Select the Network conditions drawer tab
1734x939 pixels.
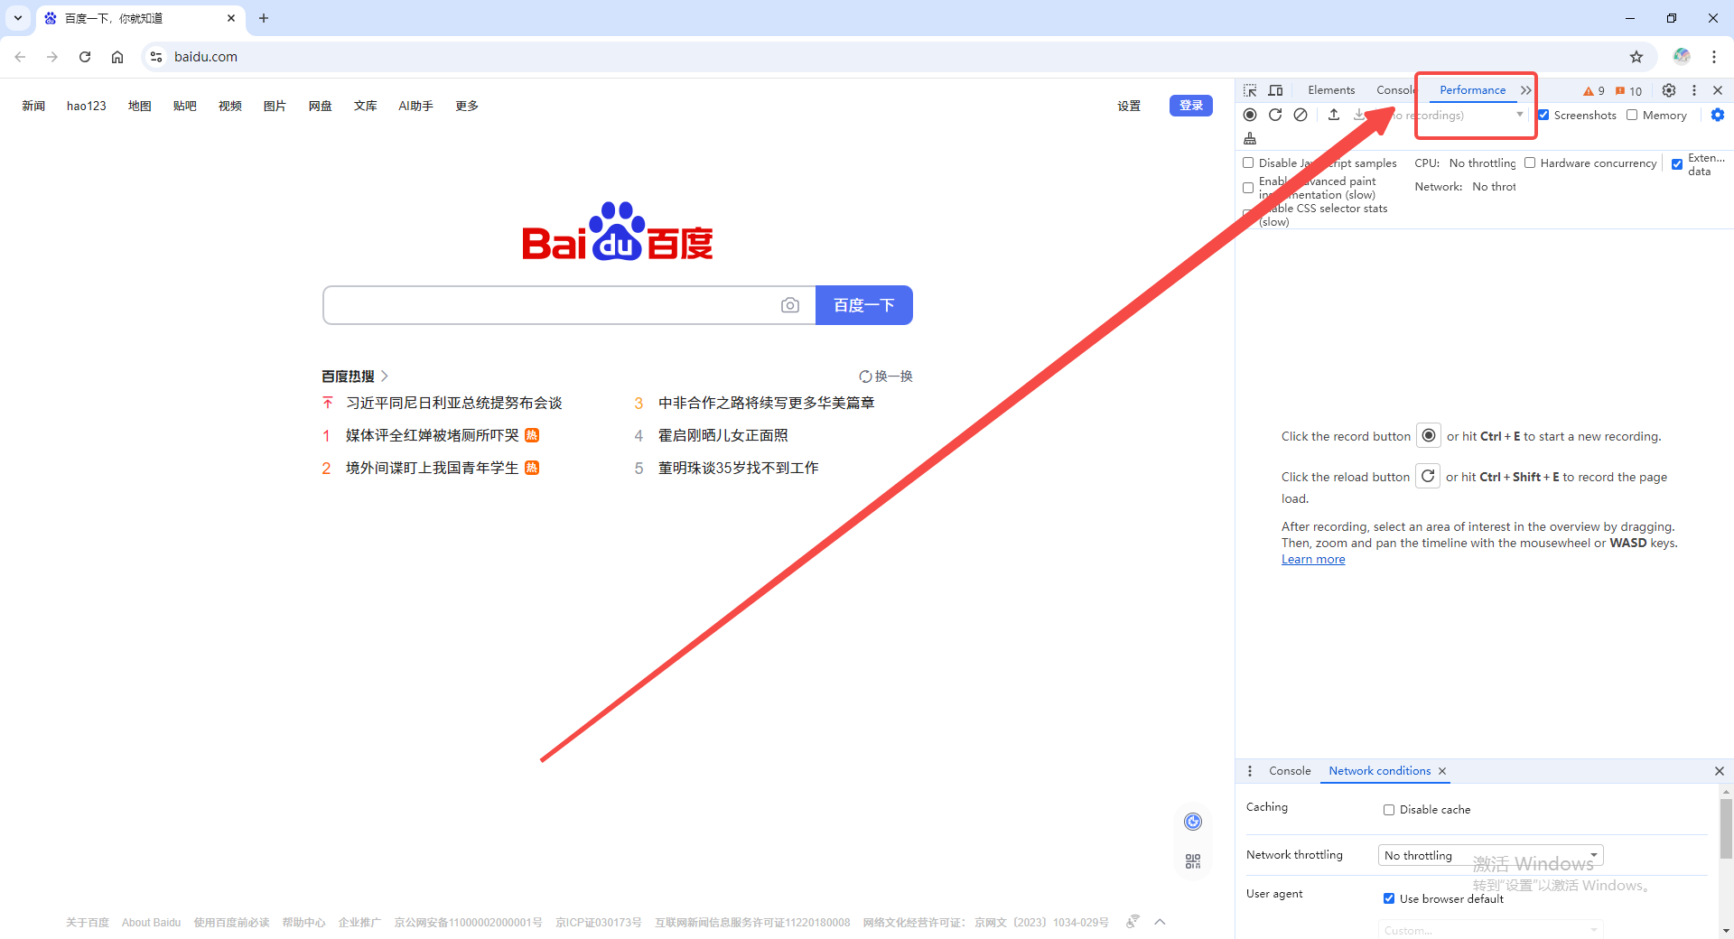point(1379,771)
